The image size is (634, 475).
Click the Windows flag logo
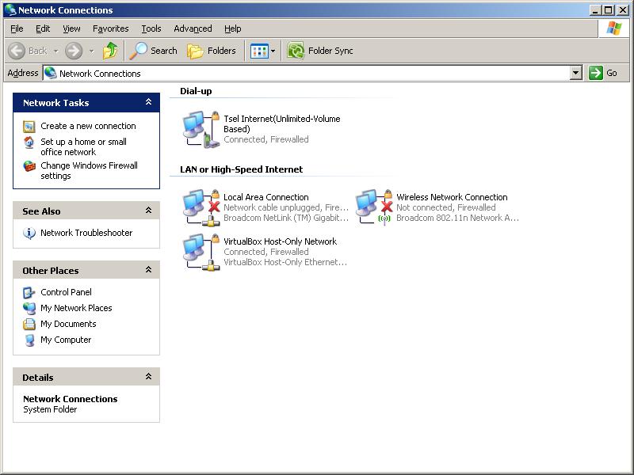(x=613, y=28)
